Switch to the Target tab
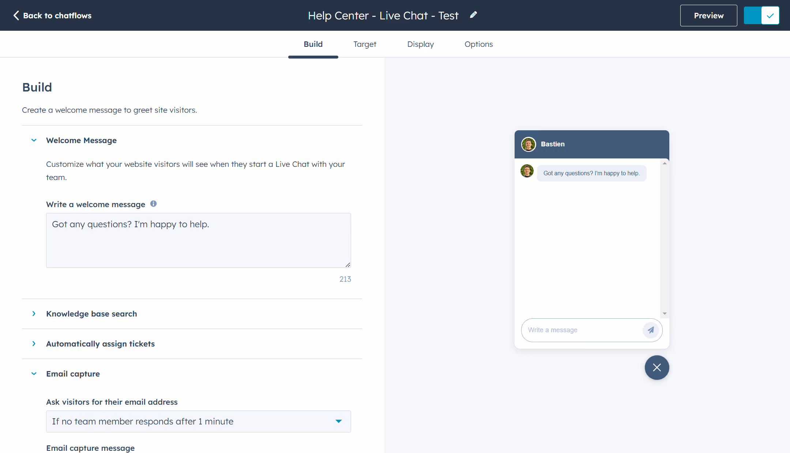790x453 pixels. pos(365,44)
